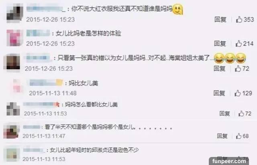Open username beside 妈比女儿美 comment
Screen dimensions: 257x165
pos(46,83)
